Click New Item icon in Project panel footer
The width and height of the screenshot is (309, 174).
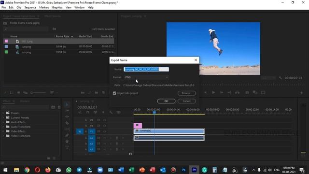pyautogui.click(x=103, y=93)
